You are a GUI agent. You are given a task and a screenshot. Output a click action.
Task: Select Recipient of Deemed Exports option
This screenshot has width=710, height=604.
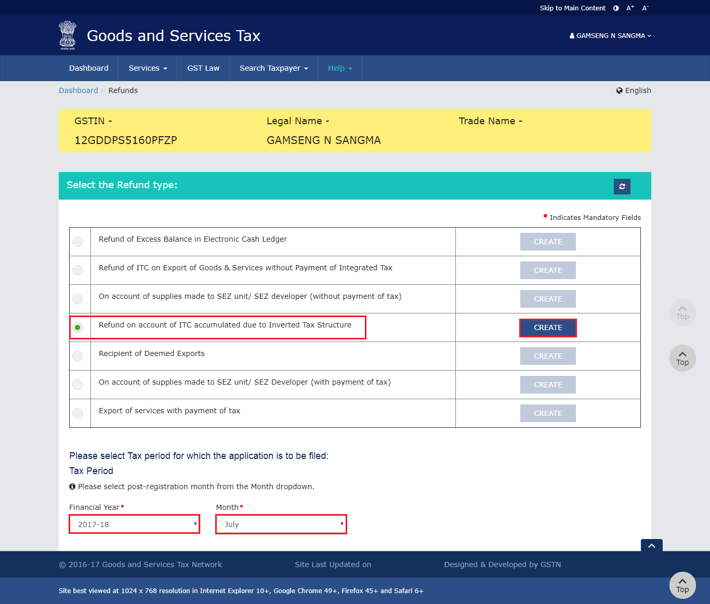(x=77, y=356)
